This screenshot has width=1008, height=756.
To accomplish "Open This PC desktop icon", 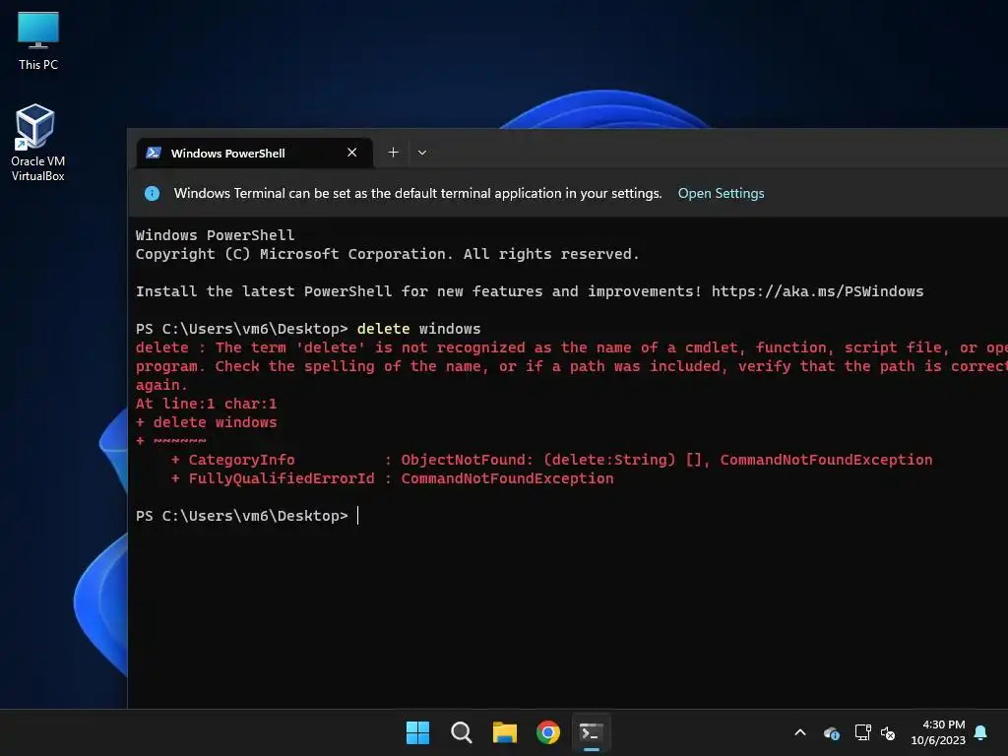I will pyautogui.click(x=38, y=41).
